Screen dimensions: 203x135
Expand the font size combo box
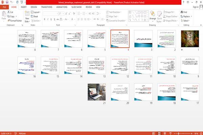61,14
